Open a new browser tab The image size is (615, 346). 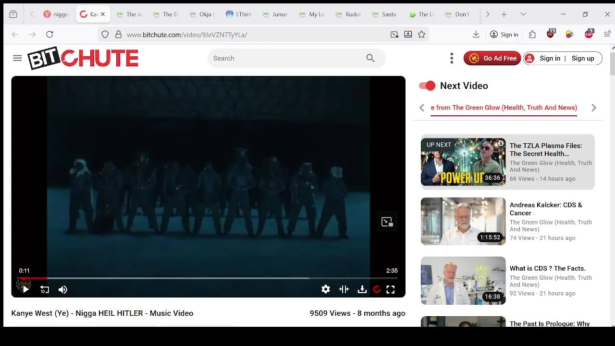[x=504, y=14]
